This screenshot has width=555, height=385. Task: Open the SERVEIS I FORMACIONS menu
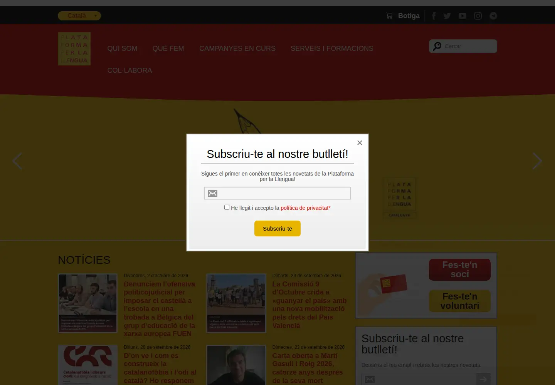pos(332,49)
